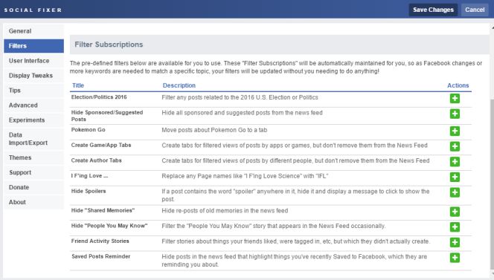Click the Actions column header
Viewport: 494px width, 280px height.
[x=458, y=85]
